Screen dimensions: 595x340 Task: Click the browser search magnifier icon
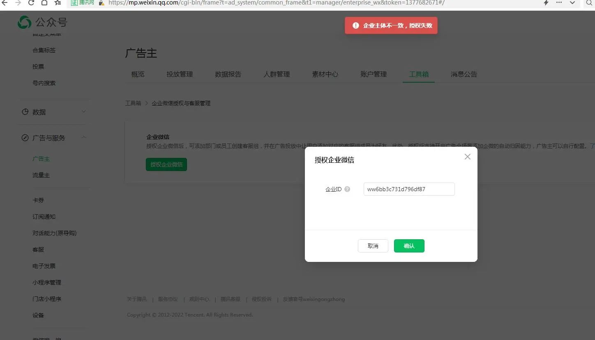click(x=589, y=2)
